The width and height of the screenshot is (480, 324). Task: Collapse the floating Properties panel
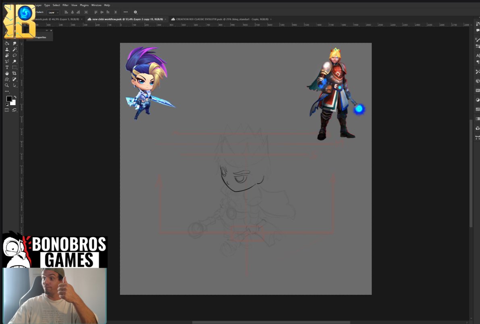click(47, 30)
